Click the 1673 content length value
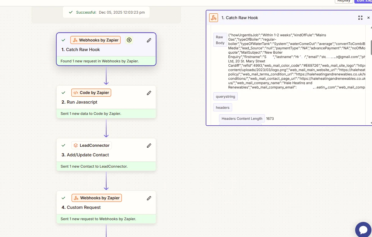 (270, 118)
